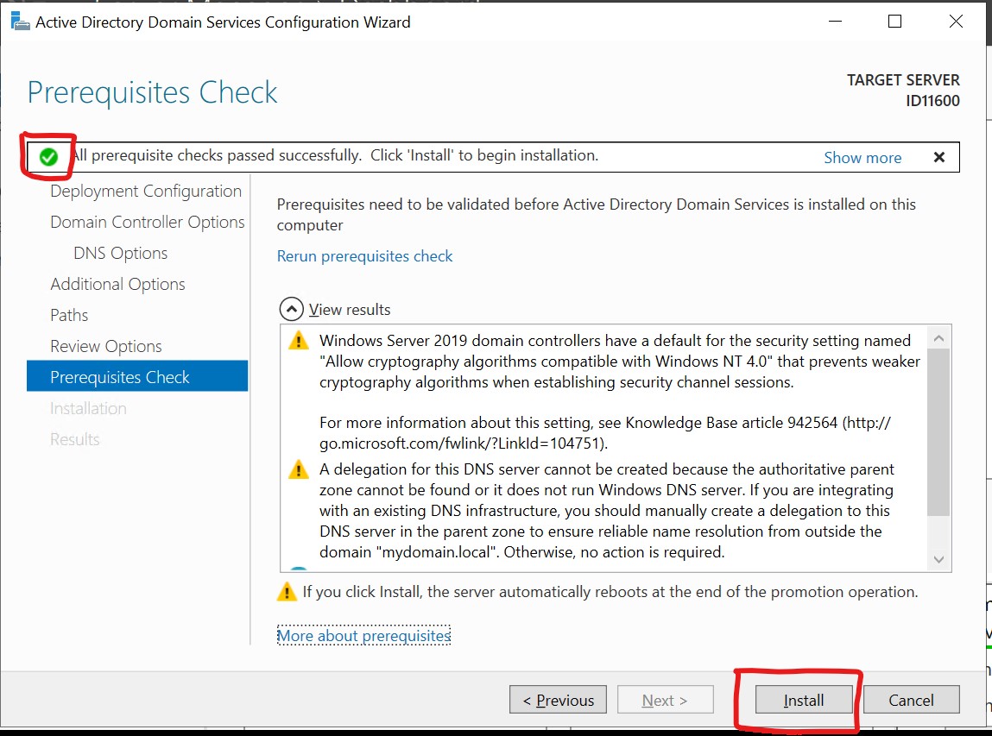The height and width of the screenshot is (736, 992).
Task: Click the green success checkmark icon
Action: [x=48, y=156]
